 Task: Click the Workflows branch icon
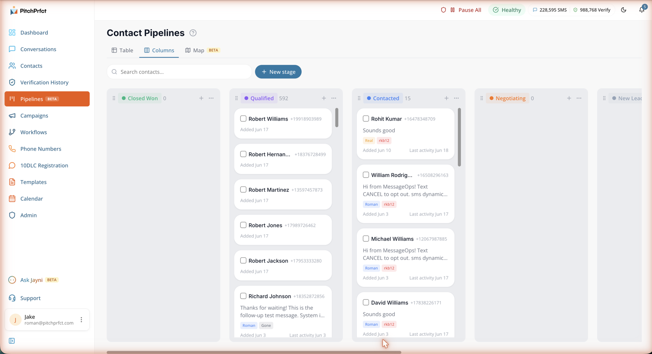[x=12, y=132]
